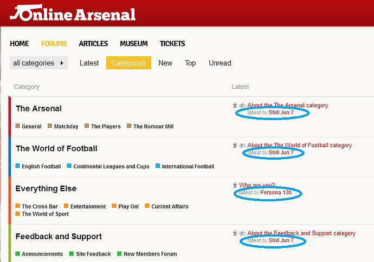This screenshot has width=374, height=262.
Task: Open the FORUMS menu item
Action: 54,43
